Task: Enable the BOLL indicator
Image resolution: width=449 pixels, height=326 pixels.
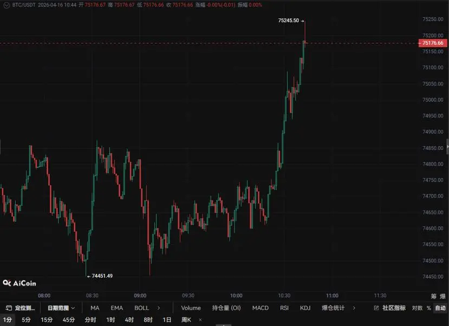Action: (x=141, y=308)
